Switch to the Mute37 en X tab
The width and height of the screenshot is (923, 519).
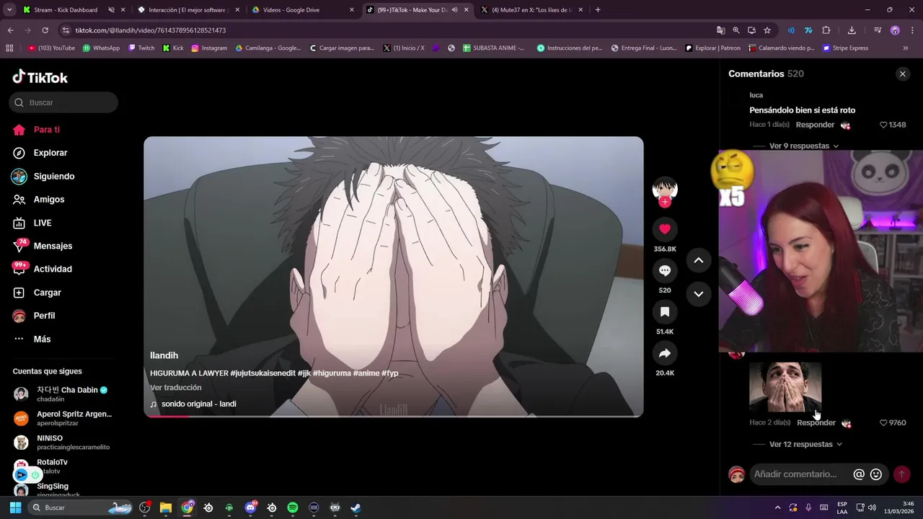(x=531, y=10)
